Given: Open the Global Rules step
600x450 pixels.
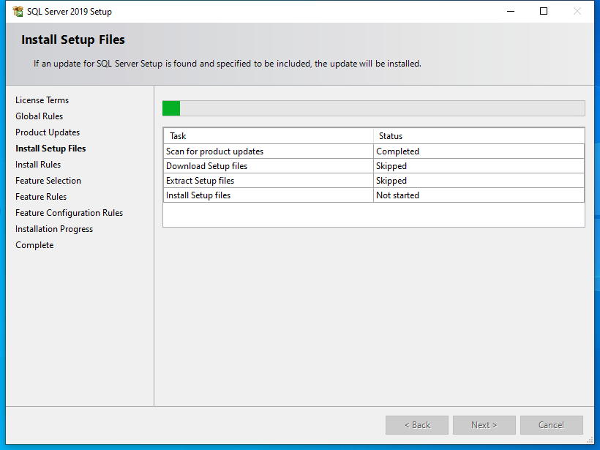Looking at the screenshot, I should click(39, 116).
